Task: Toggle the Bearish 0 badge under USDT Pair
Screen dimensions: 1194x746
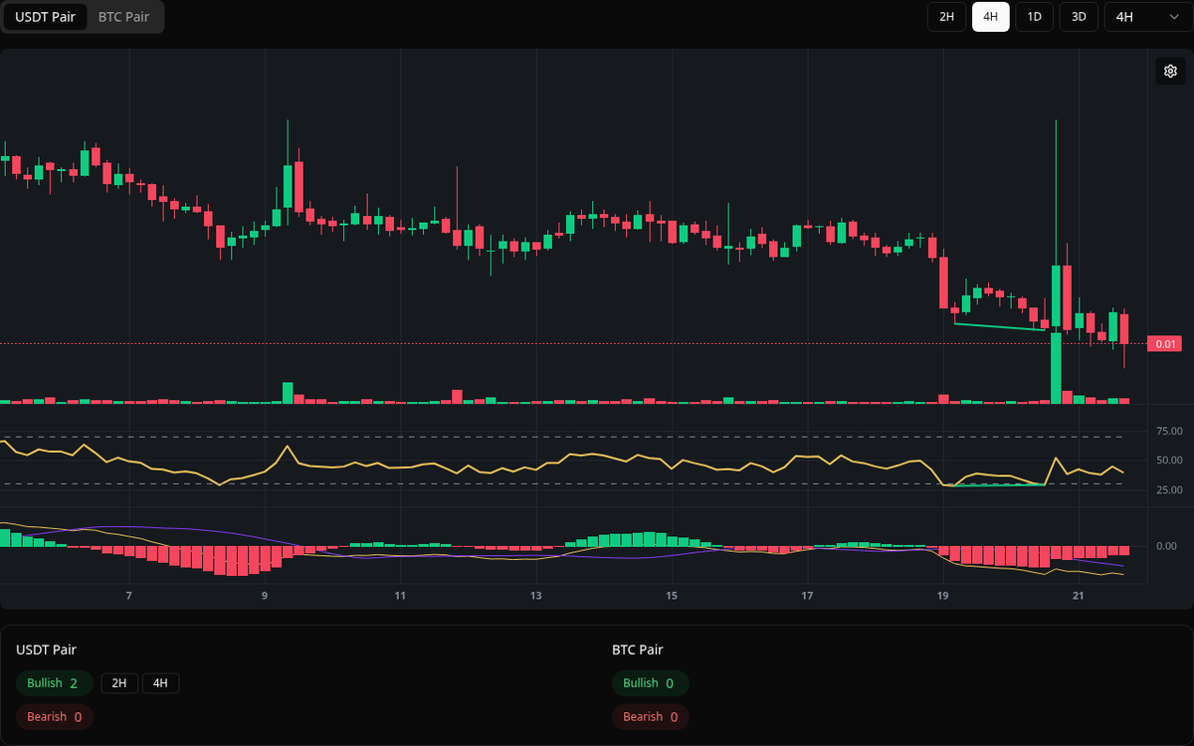Action: click(54, 716)
